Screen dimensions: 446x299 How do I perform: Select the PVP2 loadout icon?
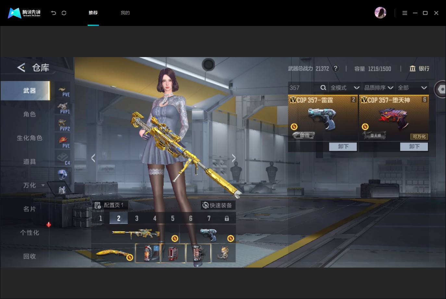pos(63,125)
